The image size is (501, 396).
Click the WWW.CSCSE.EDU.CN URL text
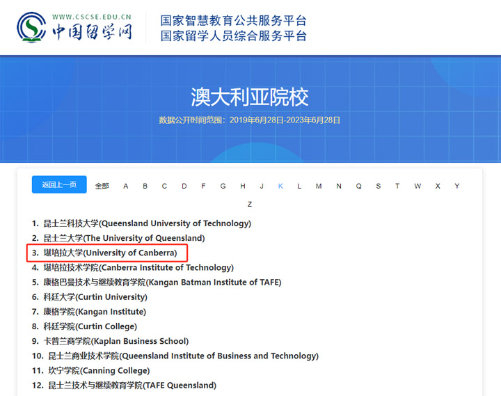(x=92, y=17)
